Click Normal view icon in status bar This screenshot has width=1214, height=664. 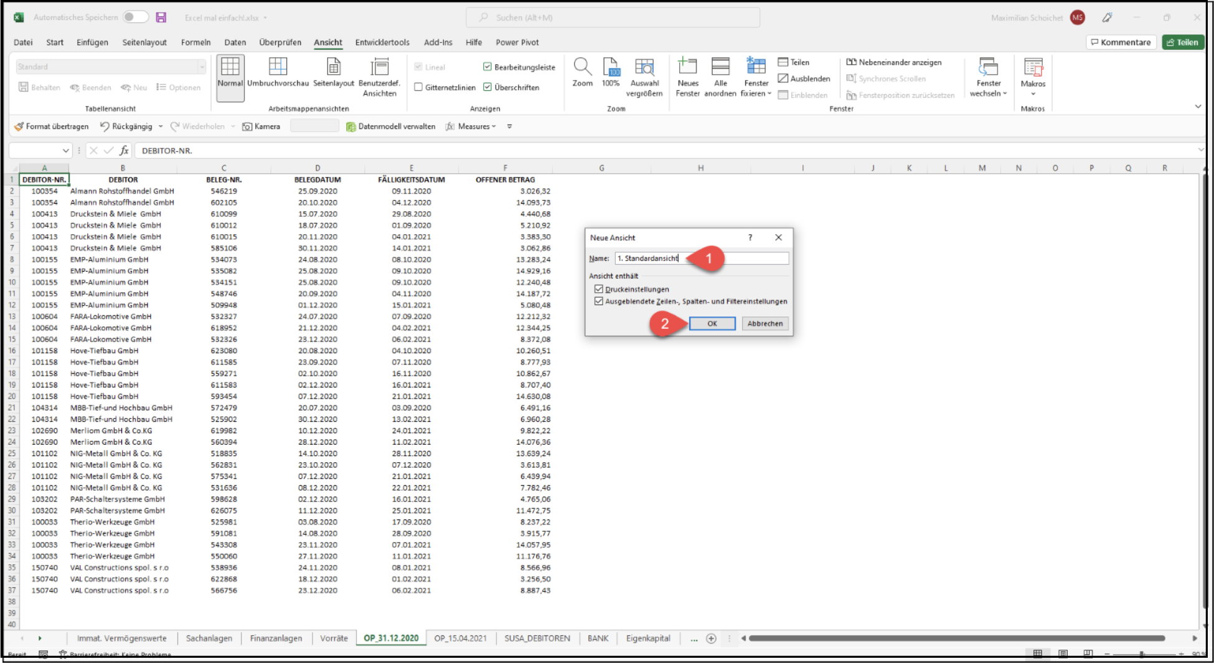(1038, 654)
